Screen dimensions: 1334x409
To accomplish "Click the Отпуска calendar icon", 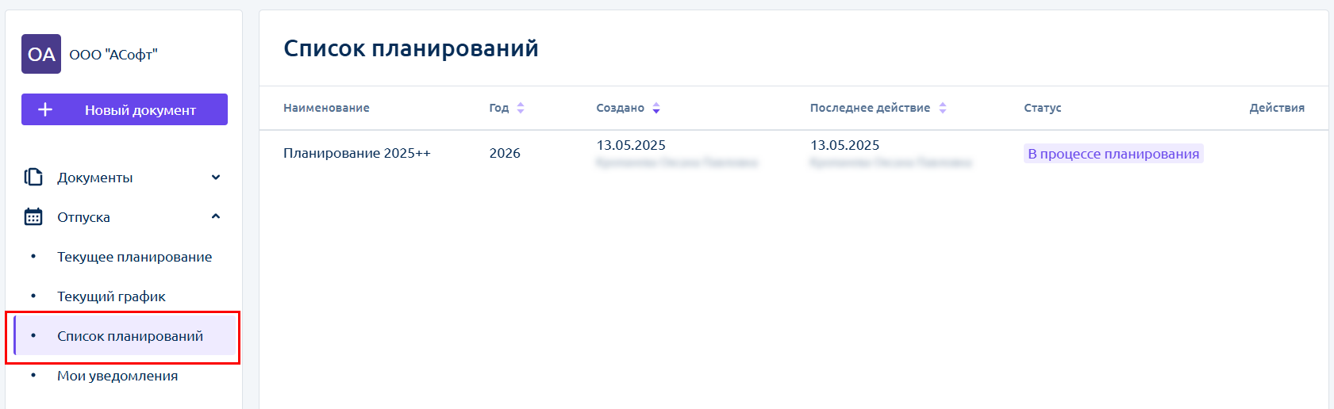I will tap(33, 216).
